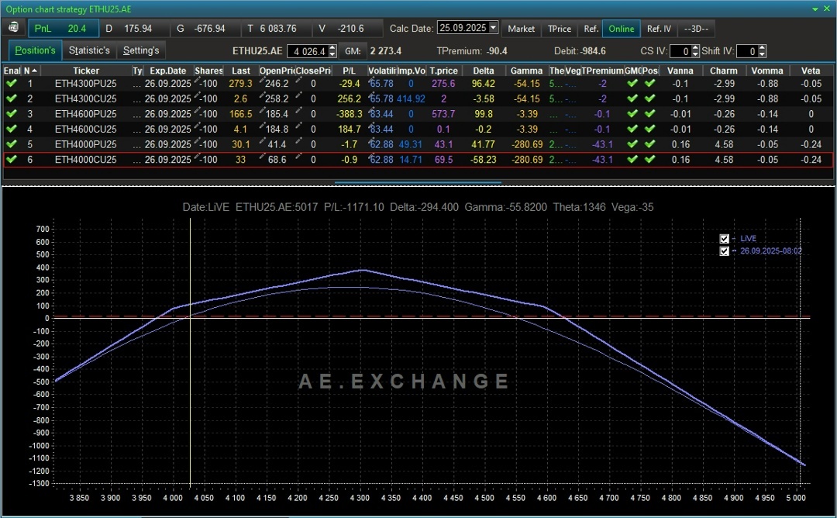
Task: Click the calculator icon left of PnL
Action: coord(14,28)
